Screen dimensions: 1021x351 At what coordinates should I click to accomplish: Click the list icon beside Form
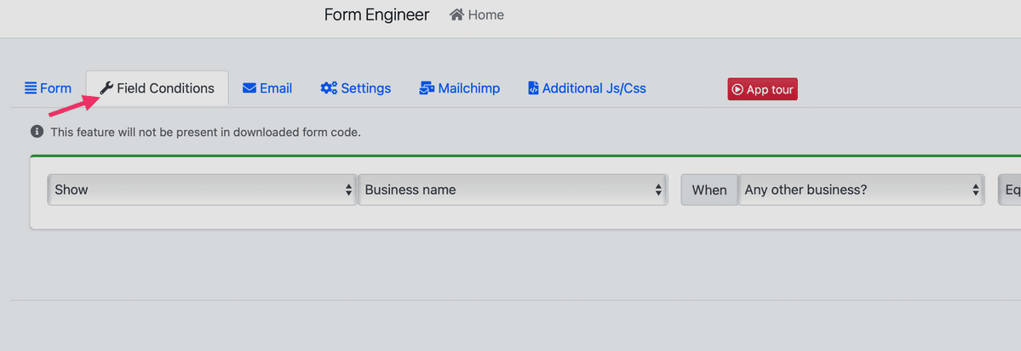coord(31,88)
